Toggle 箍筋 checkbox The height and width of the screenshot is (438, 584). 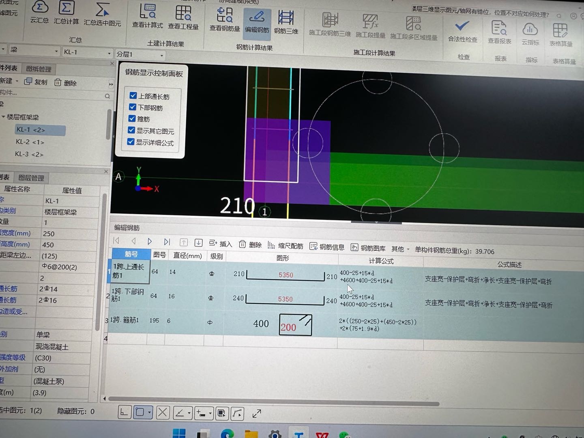click(132, 118)
